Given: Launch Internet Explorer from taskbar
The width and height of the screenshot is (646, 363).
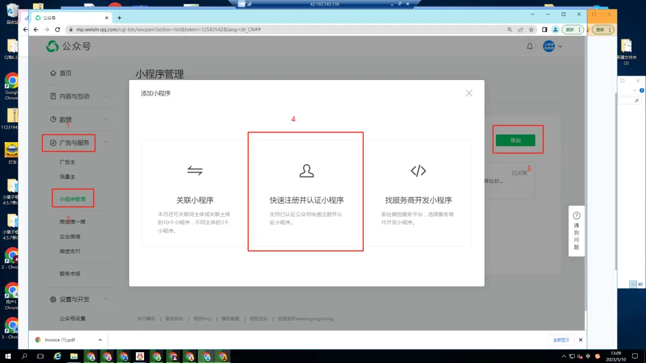Looking at the screenshot, I should 57,356.
